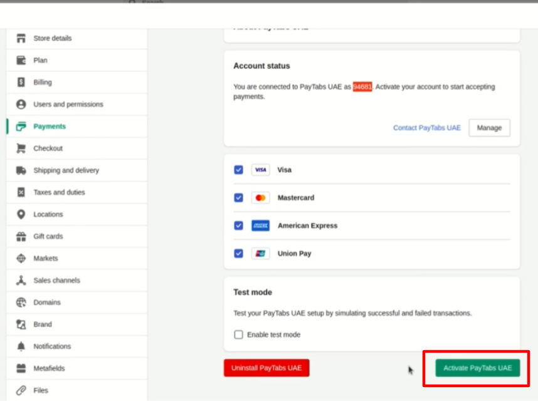This screenshot has width=538, height=404.
Task: Click the Payments card icon
Action: [21, 127]
